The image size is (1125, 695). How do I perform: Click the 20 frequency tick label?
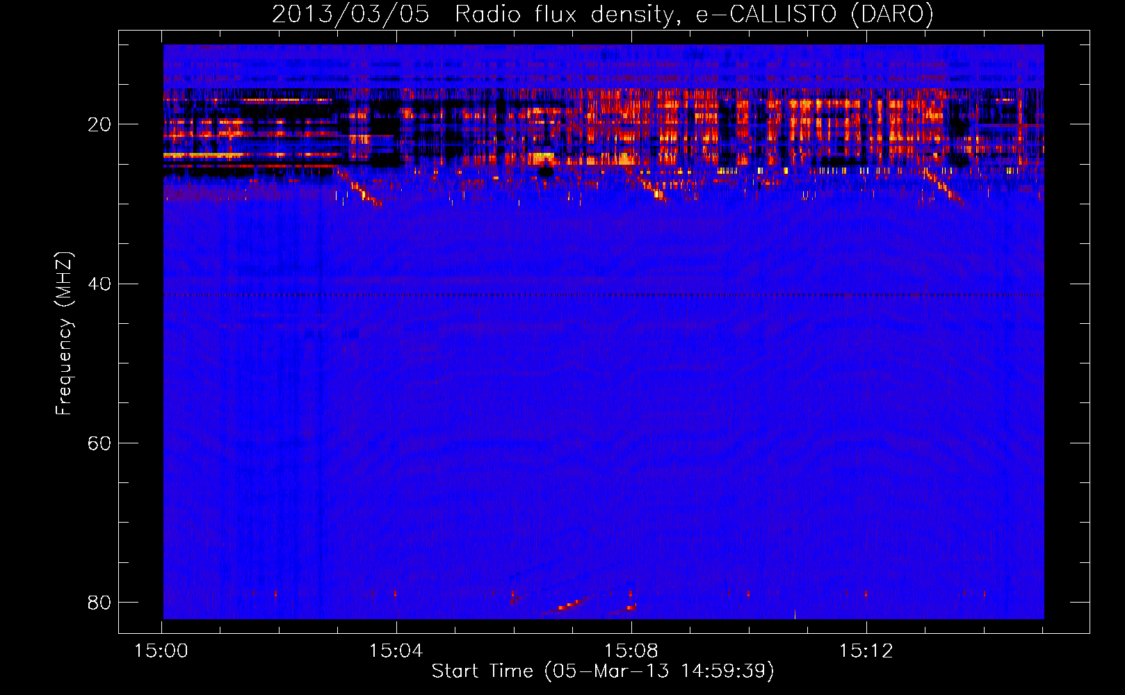(x=99, y=124)
